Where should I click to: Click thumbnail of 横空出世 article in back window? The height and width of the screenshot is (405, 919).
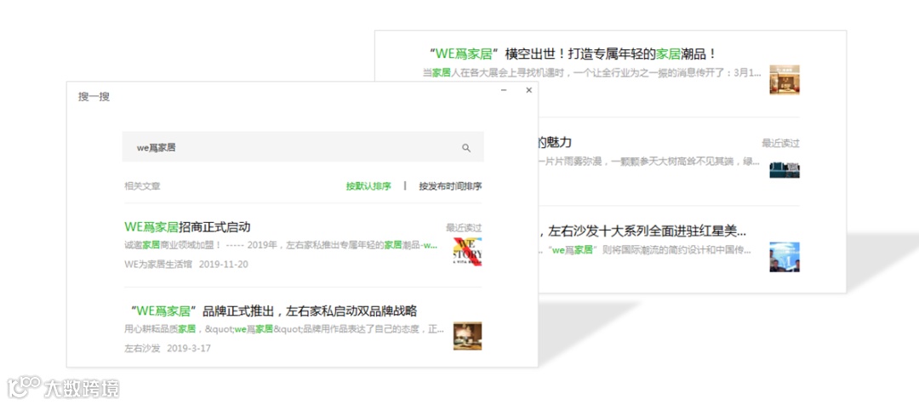[x=785, y=80]
